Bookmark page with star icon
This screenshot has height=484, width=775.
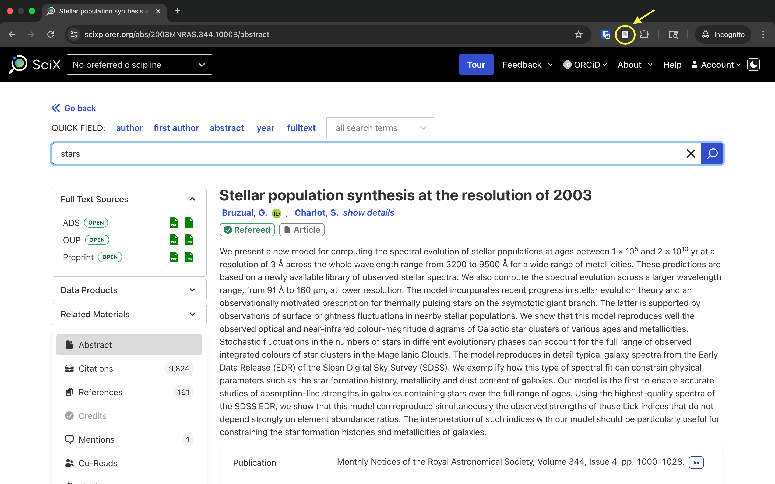578,34
